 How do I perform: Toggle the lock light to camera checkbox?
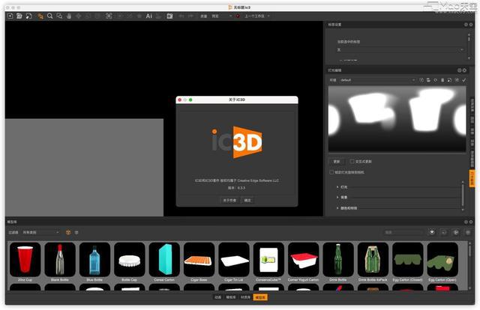click(331, 172)
